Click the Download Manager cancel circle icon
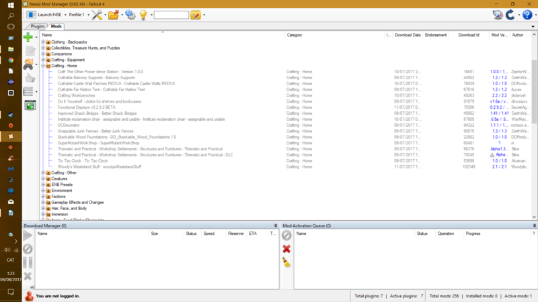This screenshot has width=538, height=302. [28, 249]
